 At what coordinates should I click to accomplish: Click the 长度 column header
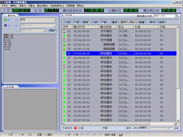146,27
